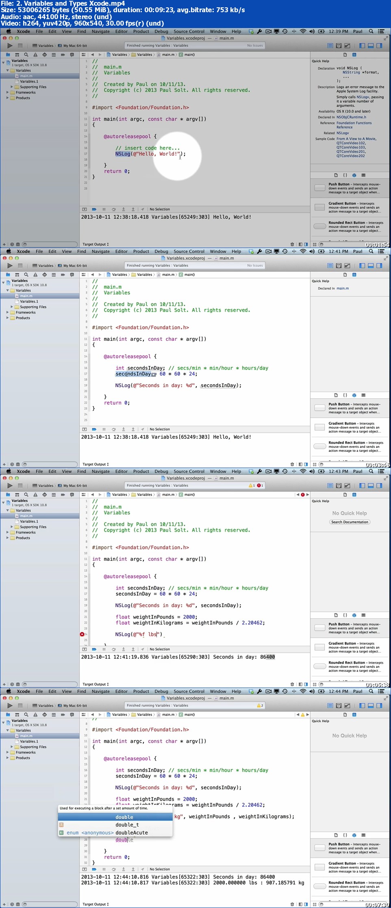Open Source Control menu in 12:43 PM menu bar
This screenshot has width=391, height=908.
click(x=189, y=471)
